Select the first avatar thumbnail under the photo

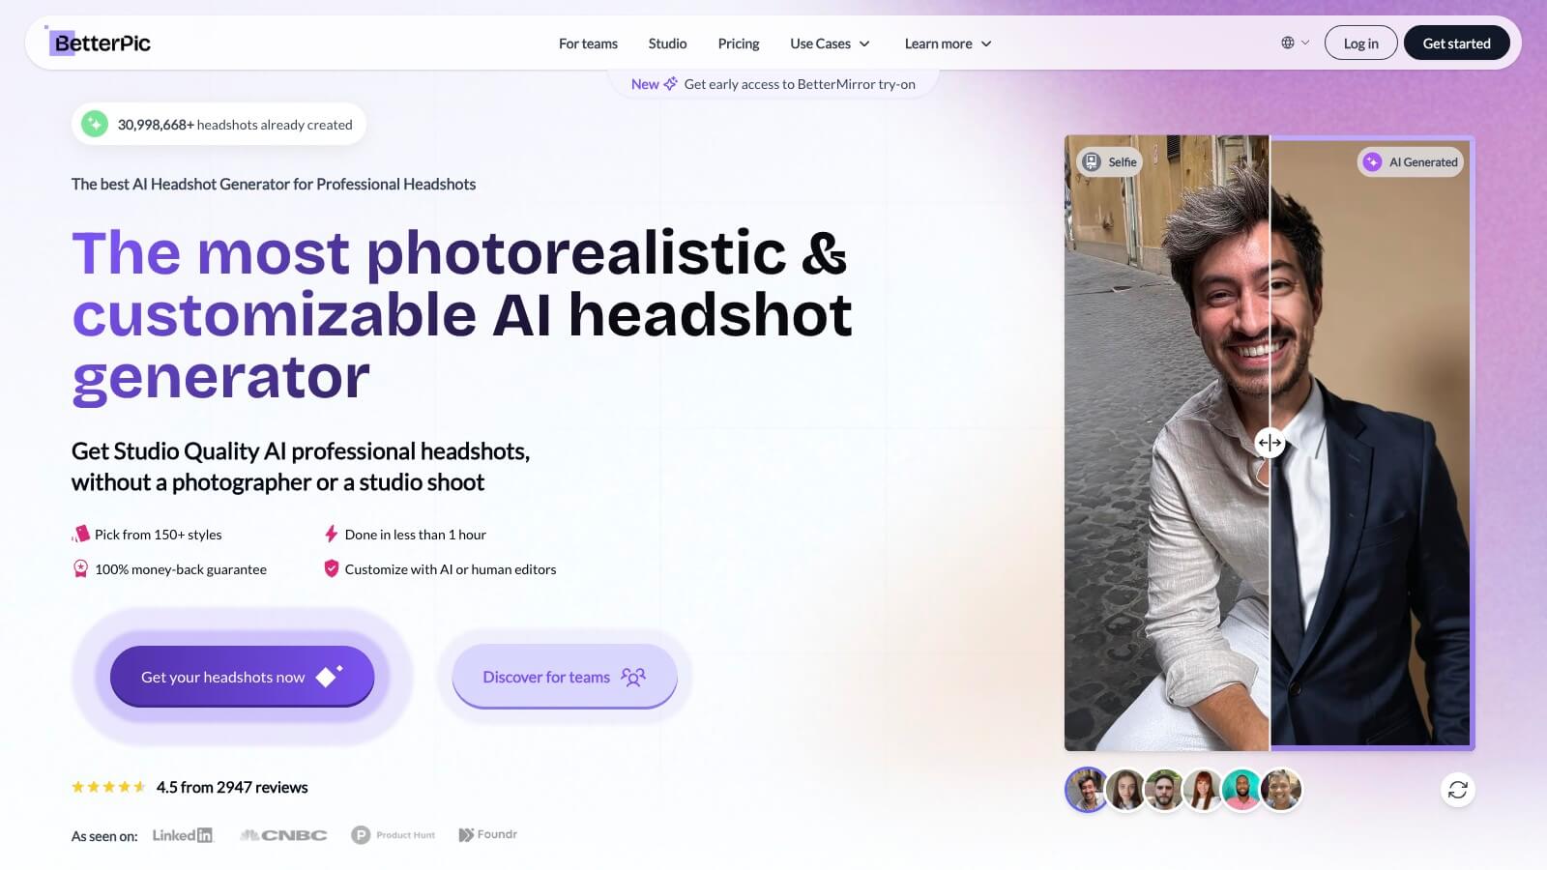[x=1087, y=790]
